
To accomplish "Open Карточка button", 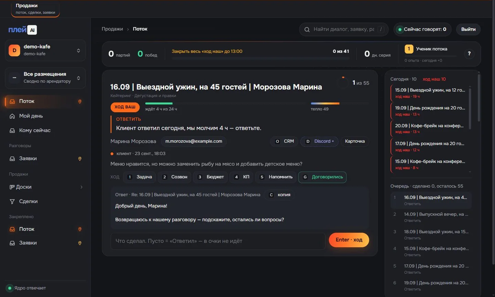I will 355,141.
